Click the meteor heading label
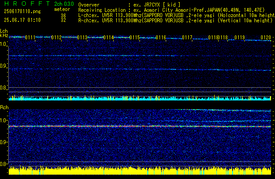Viewport: 275px width, 179px height. pyautogui.click(x=62, y=9)
